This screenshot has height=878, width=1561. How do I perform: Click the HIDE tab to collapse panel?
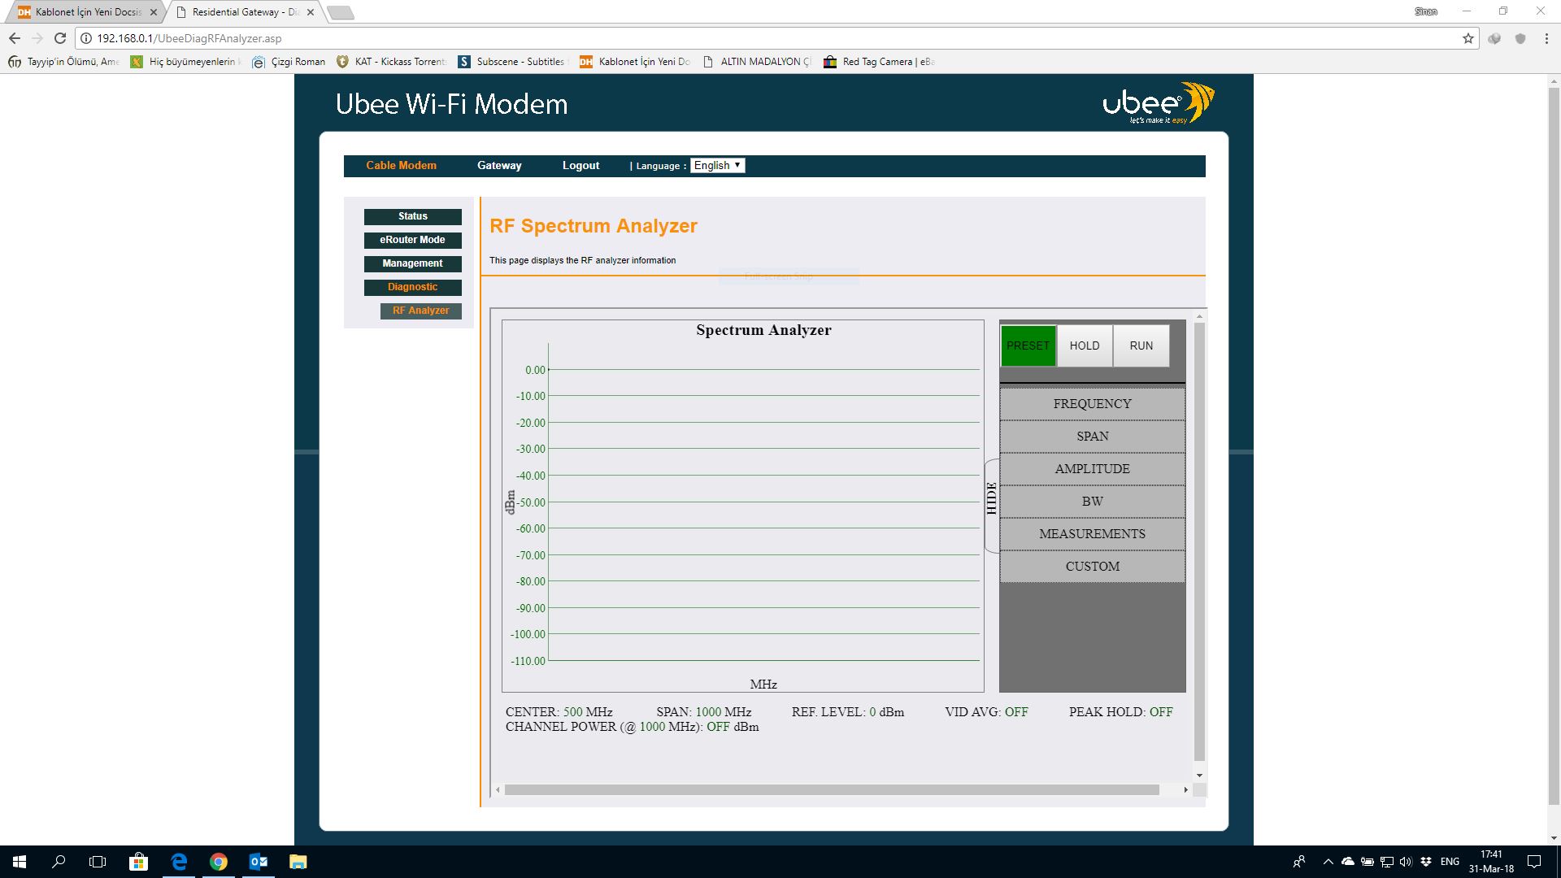992,506
